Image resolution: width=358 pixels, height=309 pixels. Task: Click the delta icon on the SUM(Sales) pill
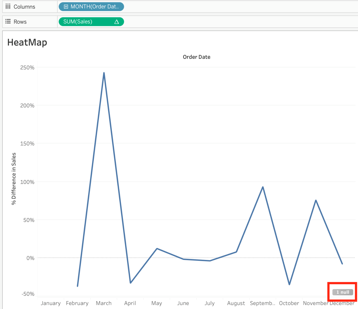pos(116,22)
